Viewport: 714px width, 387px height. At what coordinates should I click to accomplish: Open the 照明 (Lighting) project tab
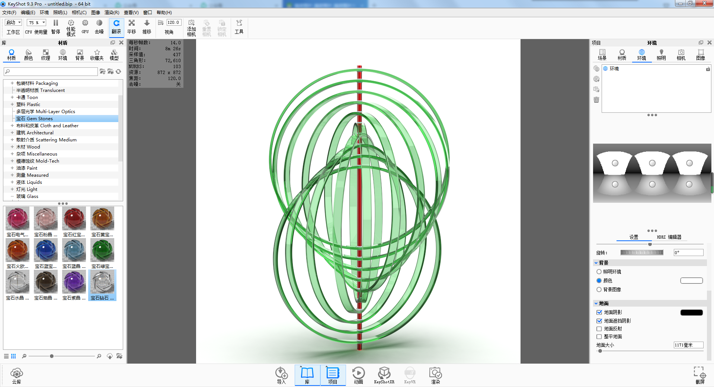(661, 55)
